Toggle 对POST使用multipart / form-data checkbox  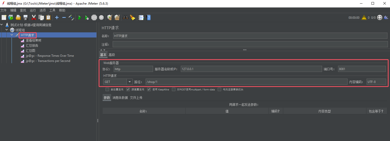tap(174, 89)
